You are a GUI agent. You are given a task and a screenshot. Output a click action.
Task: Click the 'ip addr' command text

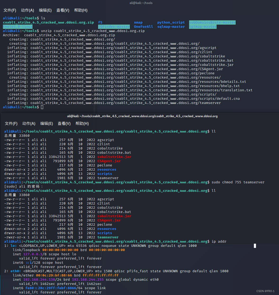[x=219, y=241]
